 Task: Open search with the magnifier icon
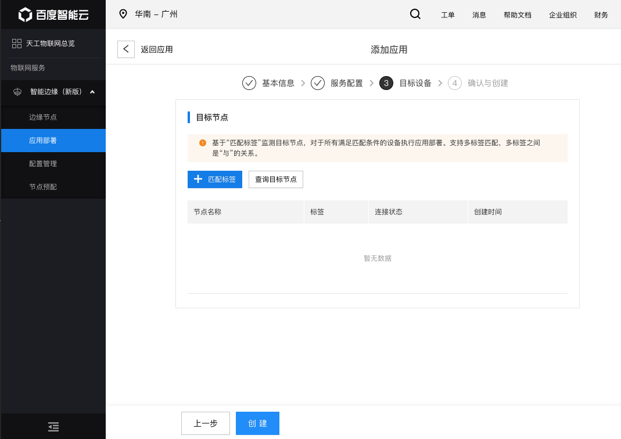tap(415, 15)
